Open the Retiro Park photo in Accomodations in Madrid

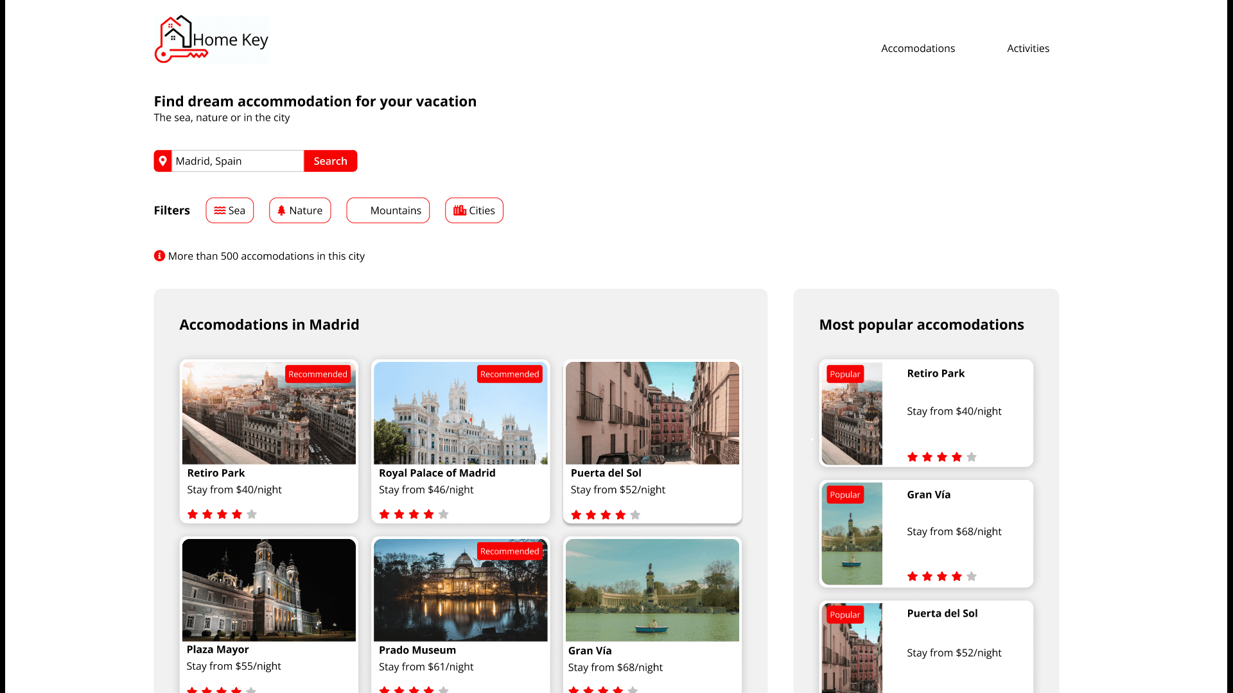269,413
